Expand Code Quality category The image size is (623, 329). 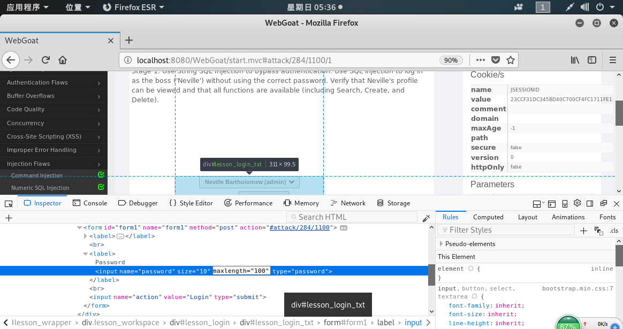coord(54,109)
